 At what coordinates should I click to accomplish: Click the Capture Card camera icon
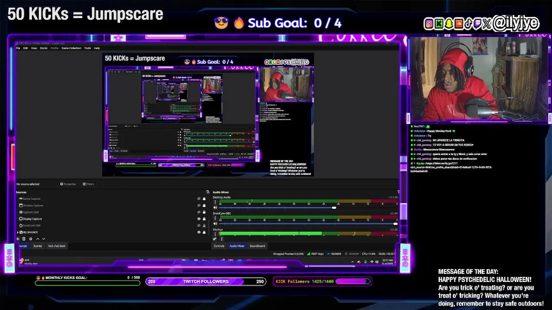point(21,212)
